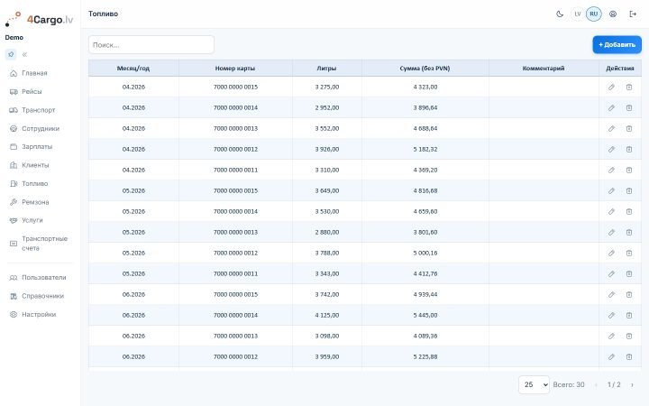Delete the row with sum 3 896,64
The image size is (649, 406).
click(x=629, y=107)
